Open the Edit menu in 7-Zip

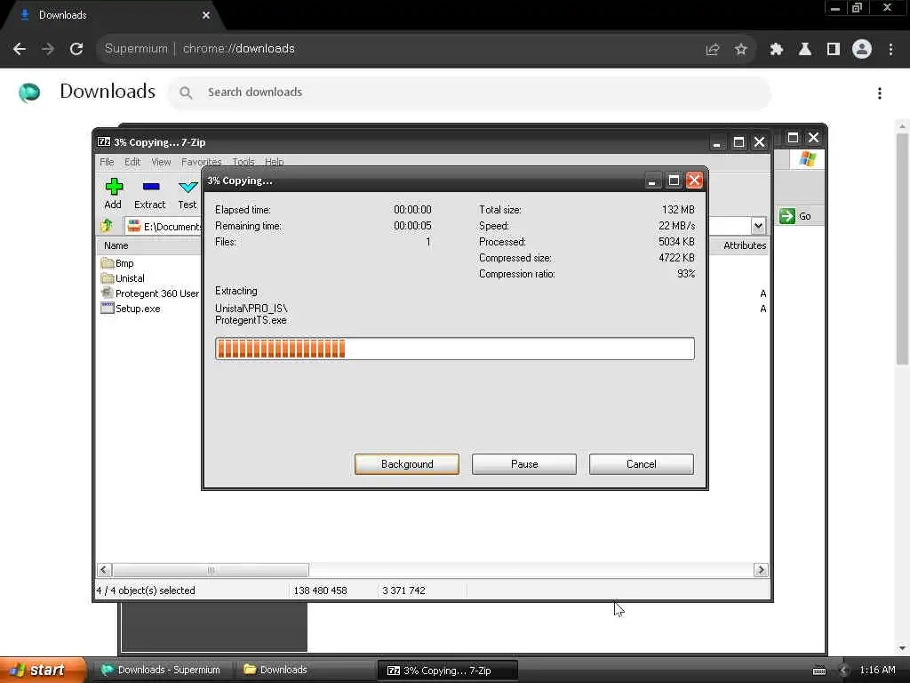(132, 162)
